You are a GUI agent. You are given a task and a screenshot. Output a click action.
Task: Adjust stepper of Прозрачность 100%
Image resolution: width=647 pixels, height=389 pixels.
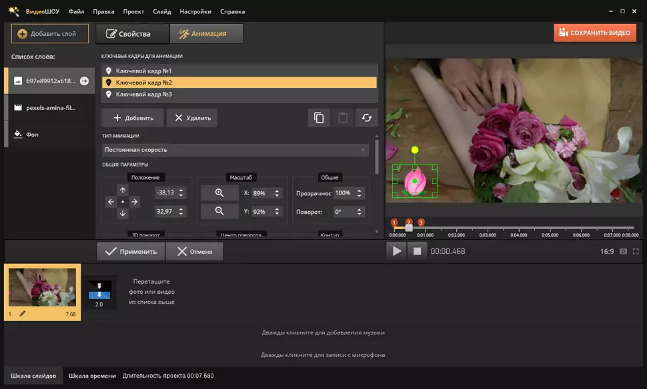coord(360,193)
